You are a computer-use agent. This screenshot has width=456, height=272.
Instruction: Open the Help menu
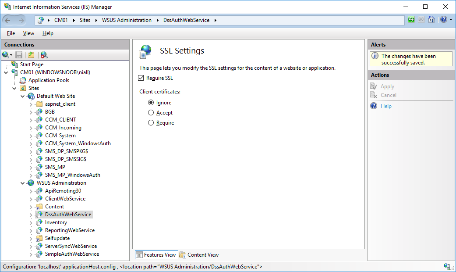coord(48,33)
